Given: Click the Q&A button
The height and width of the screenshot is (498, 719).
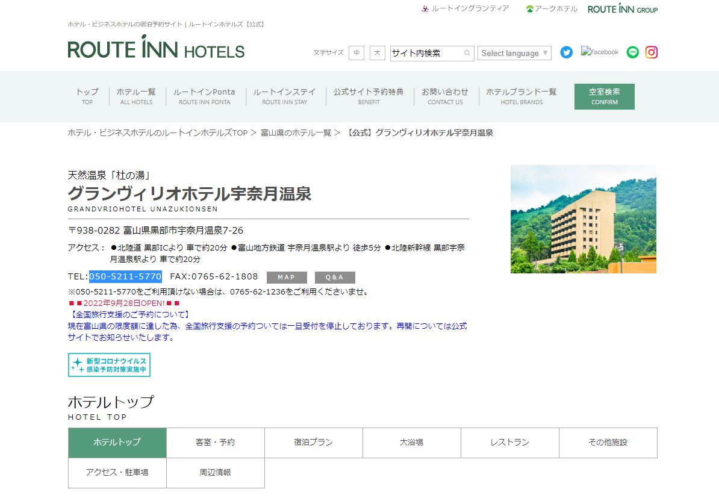Looking at the screenshot, I should coord(335,278).
